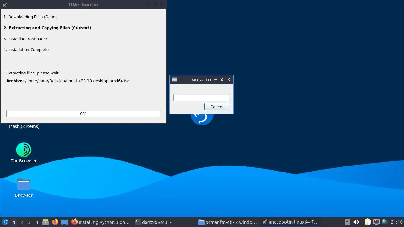
Task: Click Cancel in small unetbootin dialog
Action: tap(217, 107)
